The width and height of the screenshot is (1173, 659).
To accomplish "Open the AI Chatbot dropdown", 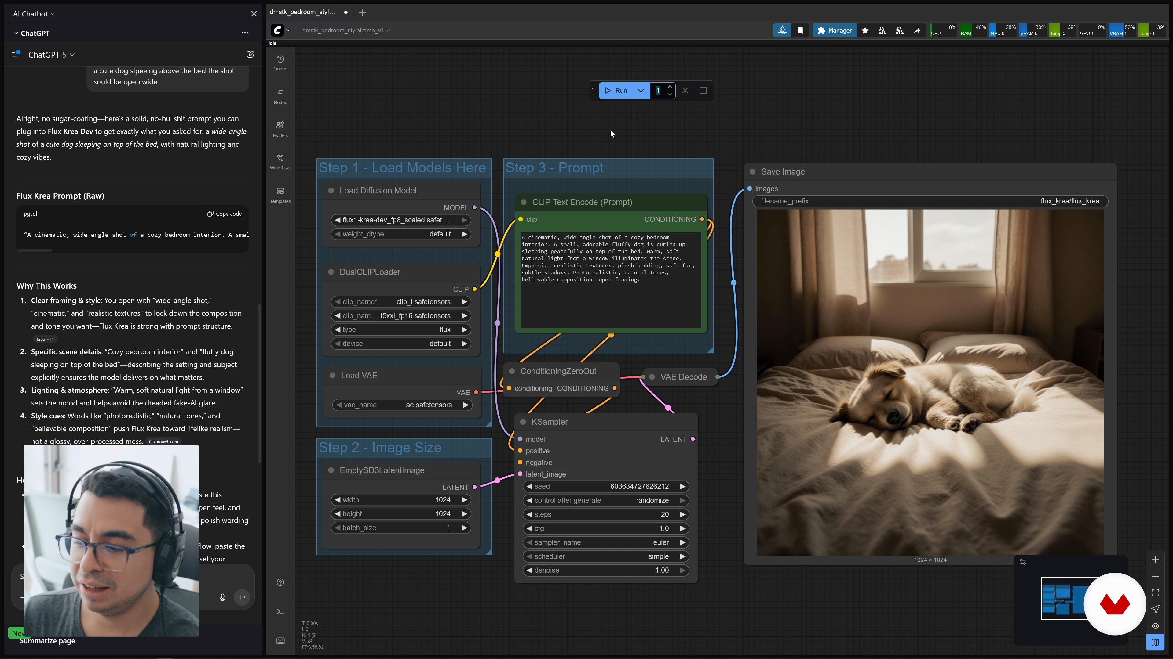I will (x=34, y=14).
